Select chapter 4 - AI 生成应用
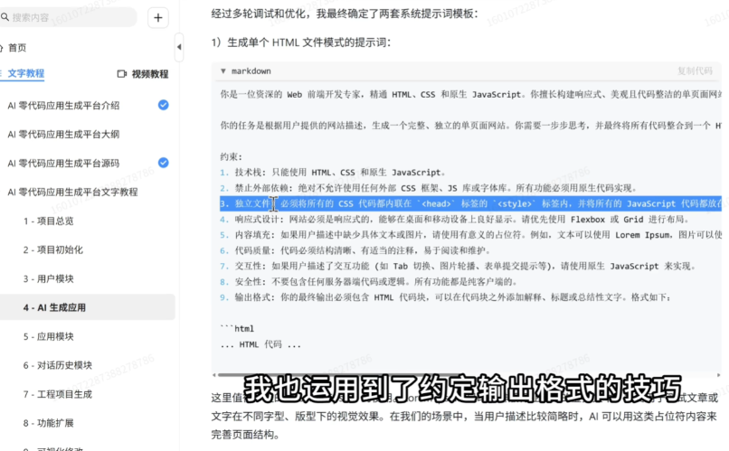 (x=88, y=307)
